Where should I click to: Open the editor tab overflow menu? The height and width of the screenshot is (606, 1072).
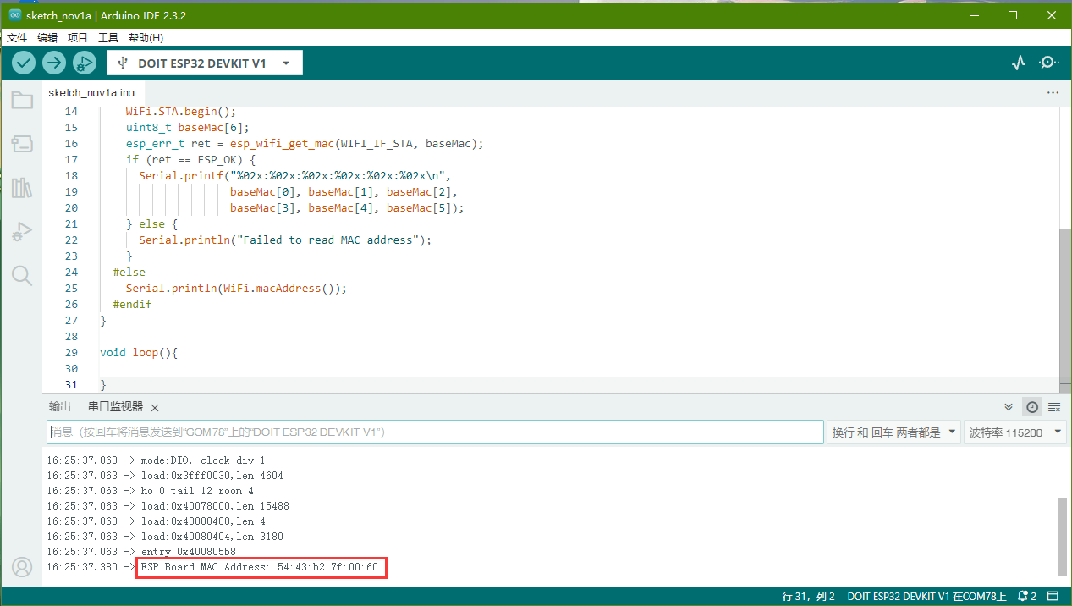pos(1053,92)
